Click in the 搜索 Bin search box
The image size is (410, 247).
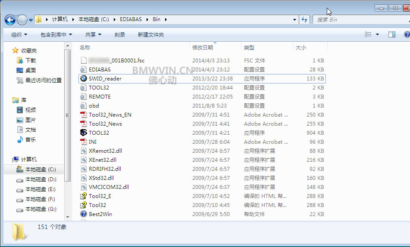(362, 20)
